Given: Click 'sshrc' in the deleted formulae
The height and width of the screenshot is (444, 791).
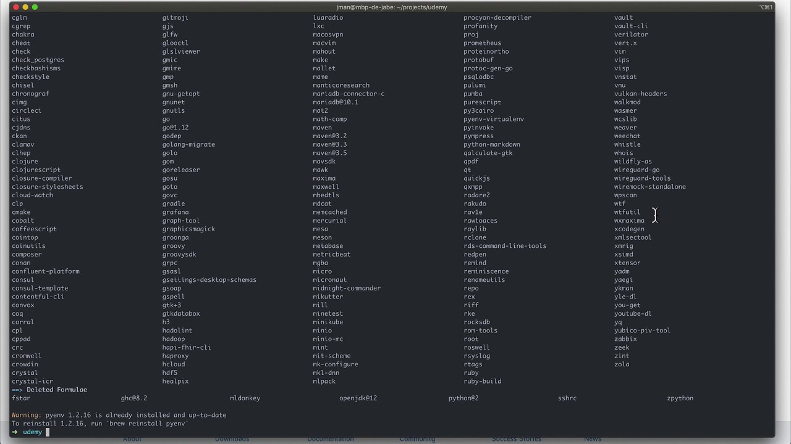Looking at the screenshot, I should (567, 398).
